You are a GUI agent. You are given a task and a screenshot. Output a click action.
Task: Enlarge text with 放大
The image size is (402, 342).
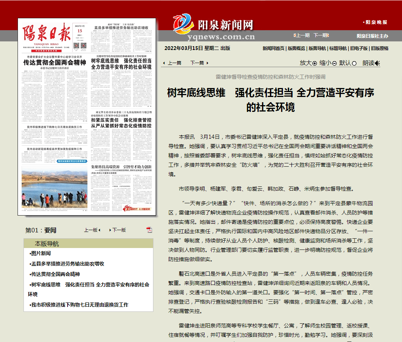click(x=306, y=63)
